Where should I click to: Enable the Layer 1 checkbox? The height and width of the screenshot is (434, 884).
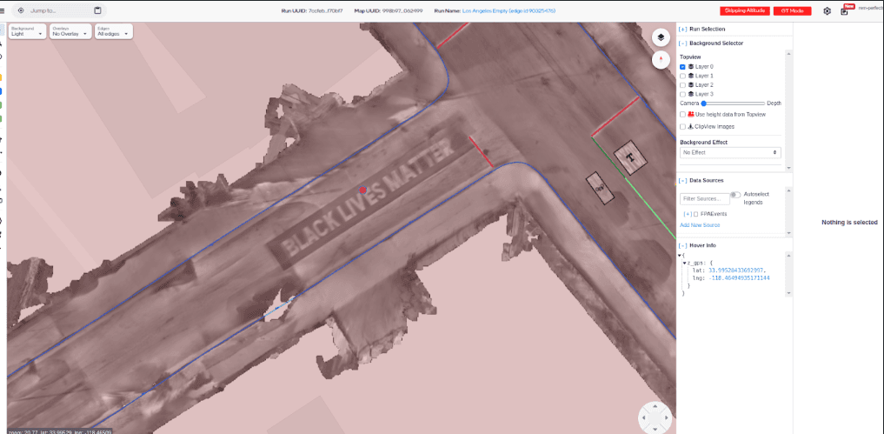(x=682, y=76)
